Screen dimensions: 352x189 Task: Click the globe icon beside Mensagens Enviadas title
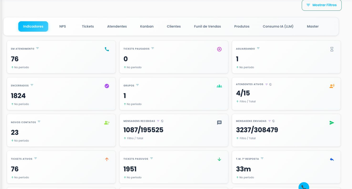(273, 121)
